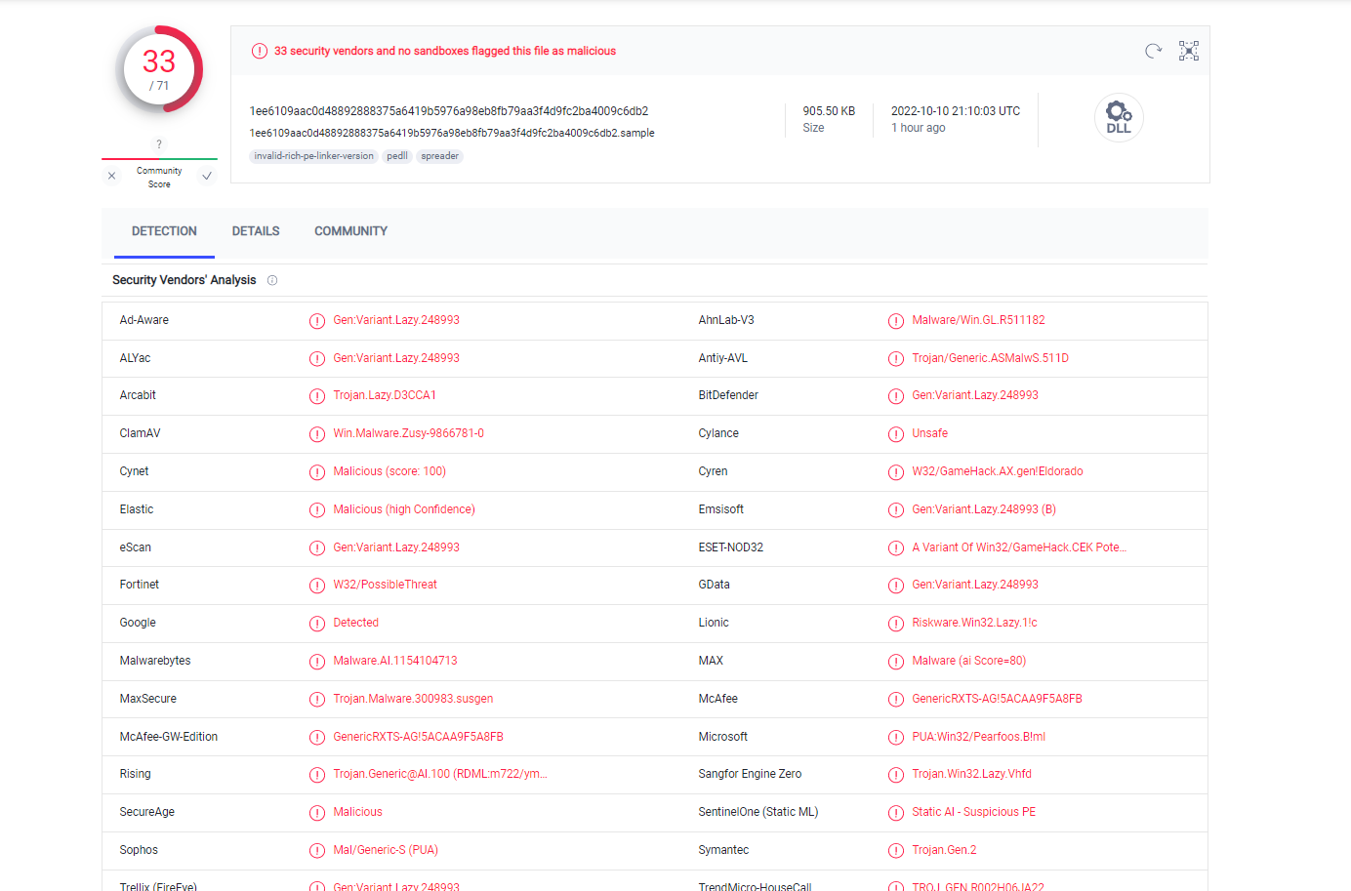Select the file hash text
Screen dimensions: 1351x891
pos(449,111)
